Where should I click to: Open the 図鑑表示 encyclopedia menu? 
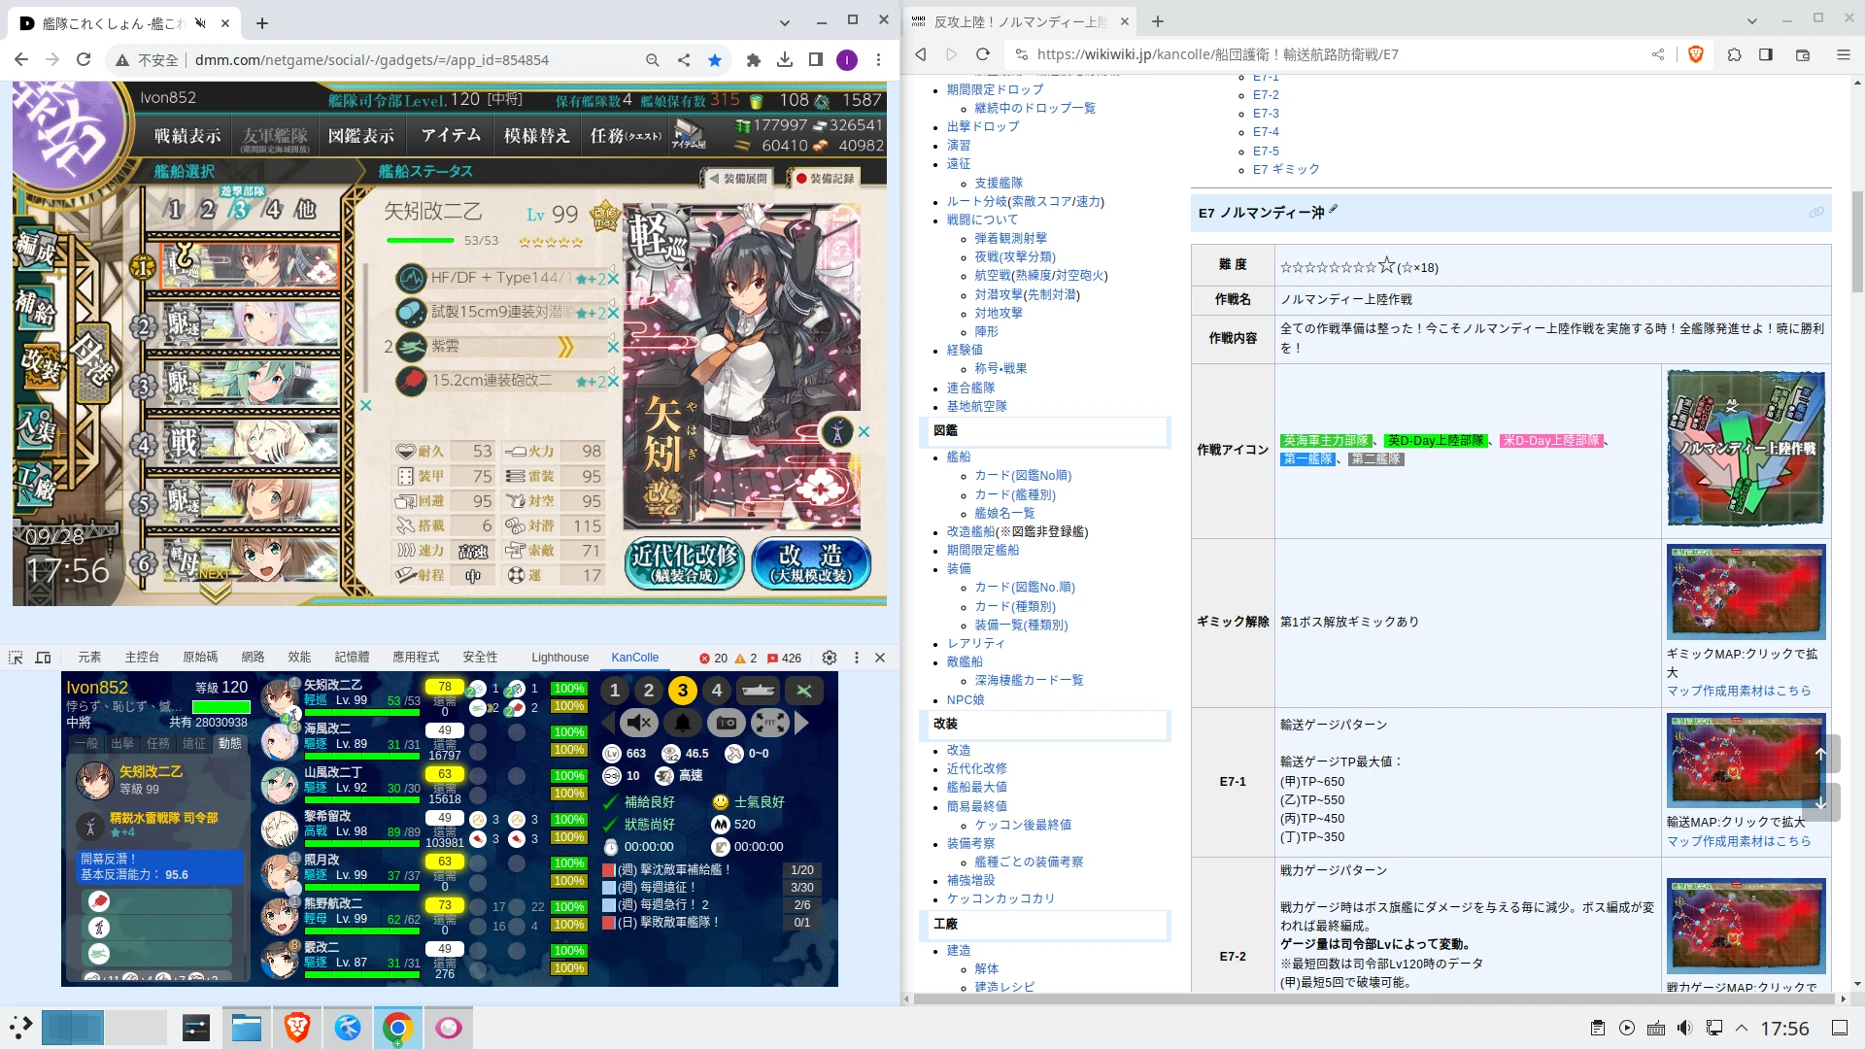tap(361, 136)
